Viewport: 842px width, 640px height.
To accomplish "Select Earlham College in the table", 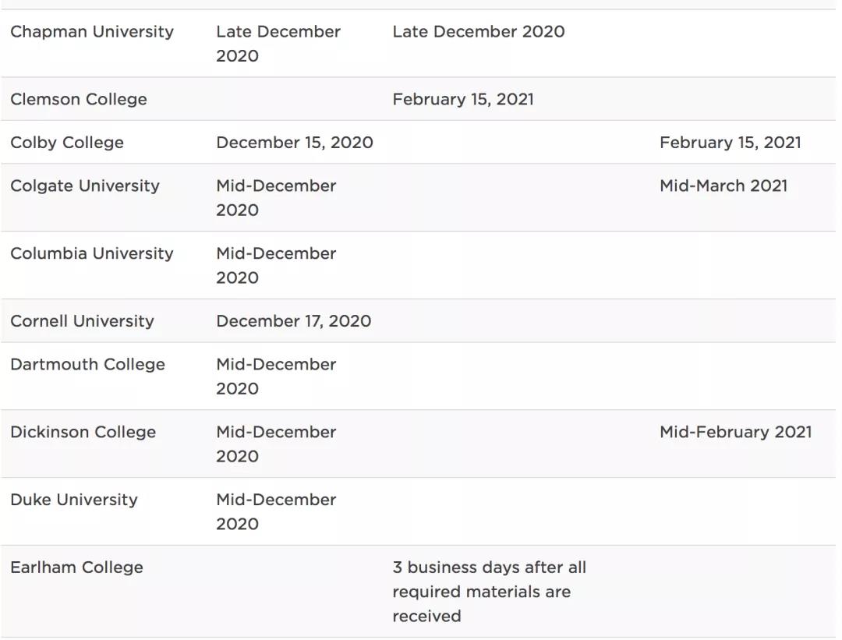I will [x=76, y=568].
